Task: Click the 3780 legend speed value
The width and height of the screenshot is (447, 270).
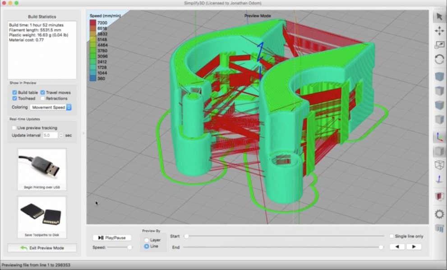Action: click(102, 51)
